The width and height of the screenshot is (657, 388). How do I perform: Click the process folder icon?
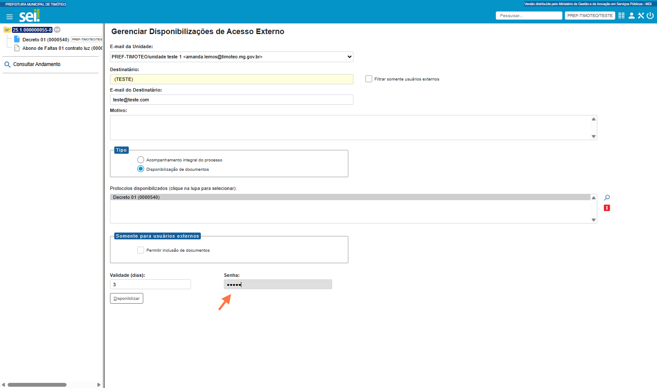click(7, 30)
